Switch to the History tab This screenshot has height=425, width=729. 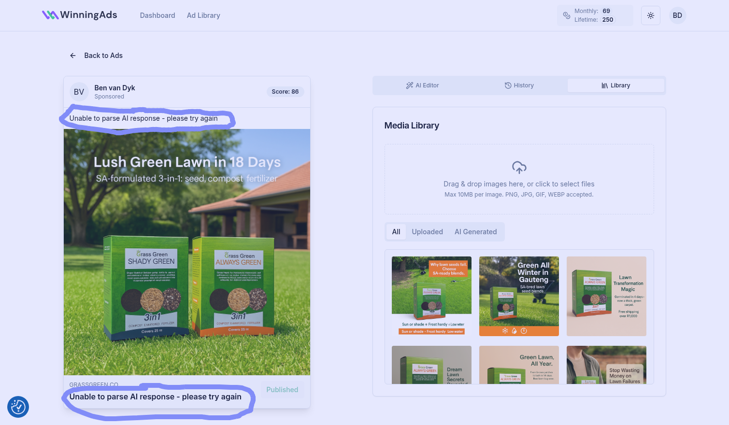[519, 85]
